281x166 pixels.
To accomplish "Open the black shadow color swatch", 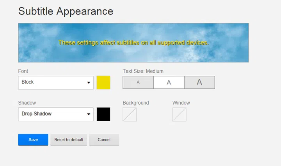I will (103, 114).
